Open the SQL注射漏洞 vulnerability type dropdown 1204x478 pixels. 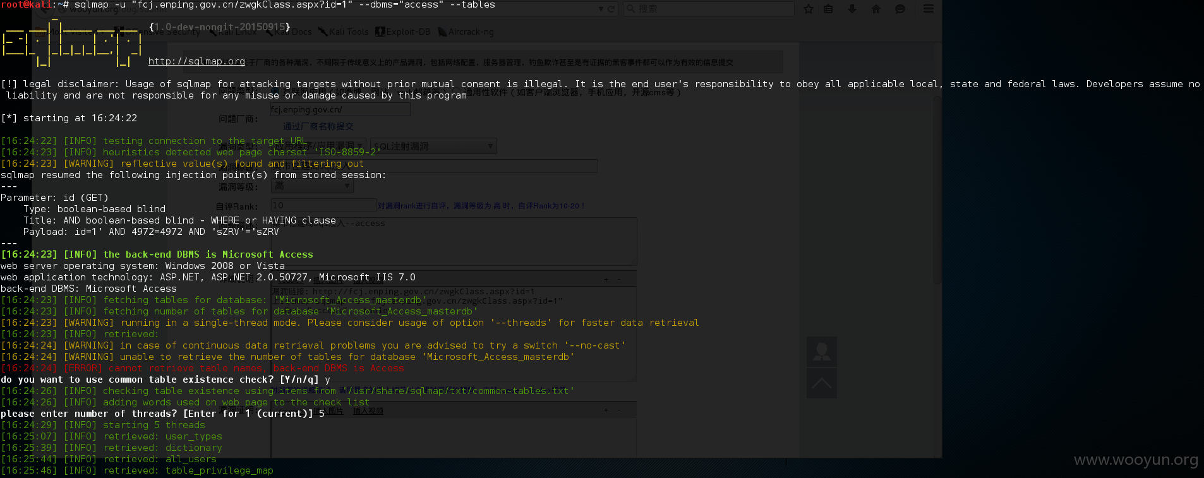click(x=433, y=146)
